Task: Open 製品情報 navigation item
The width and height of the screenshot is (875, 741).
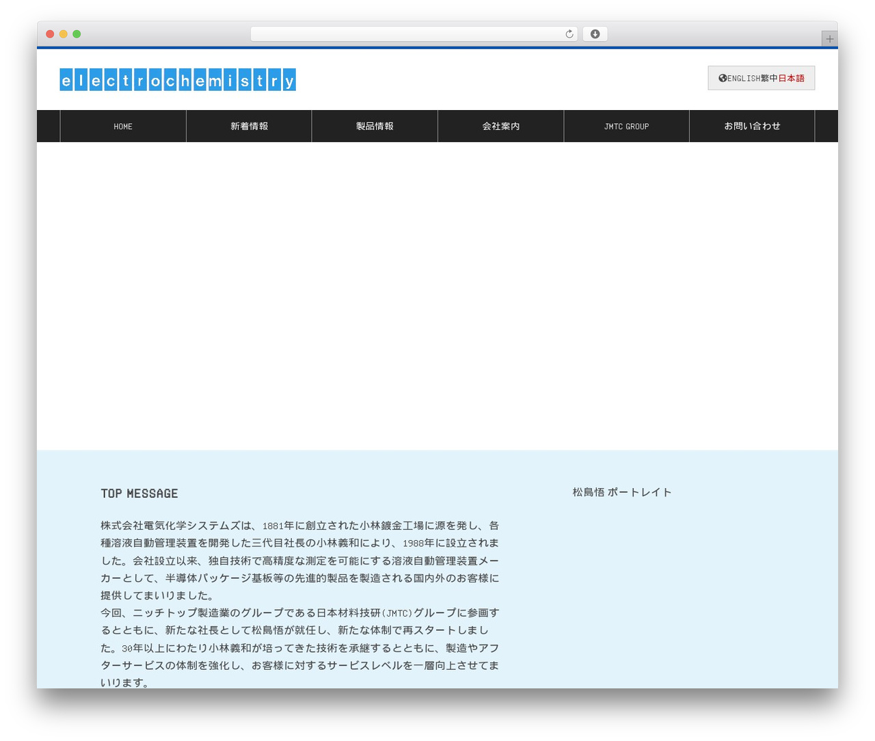Action: [375, 126]
